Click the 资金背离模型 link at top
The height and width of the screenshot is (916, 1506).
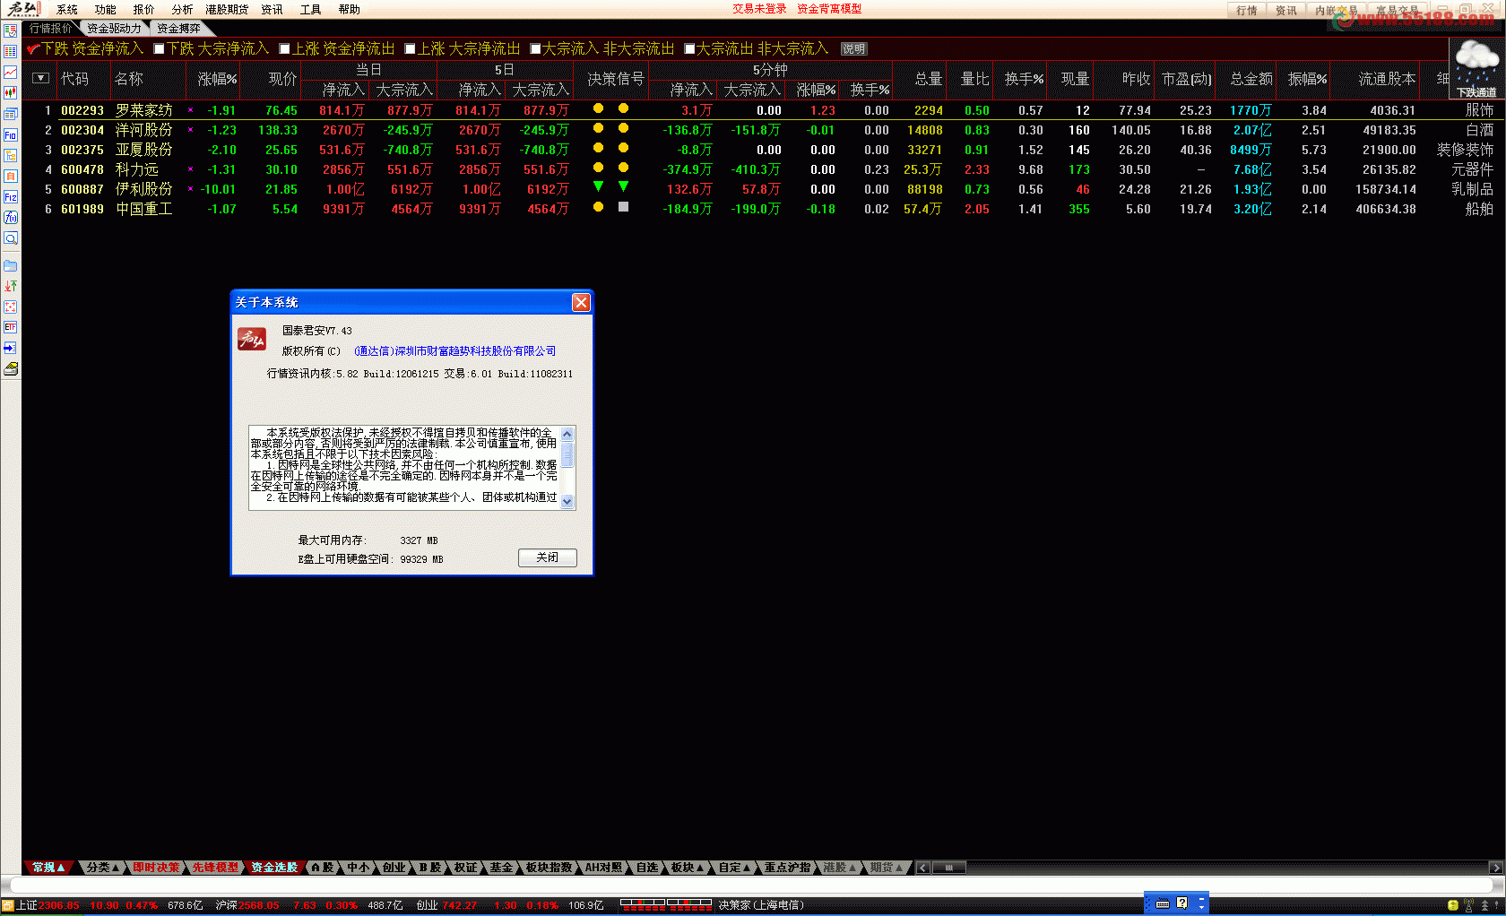pos(829,9)
